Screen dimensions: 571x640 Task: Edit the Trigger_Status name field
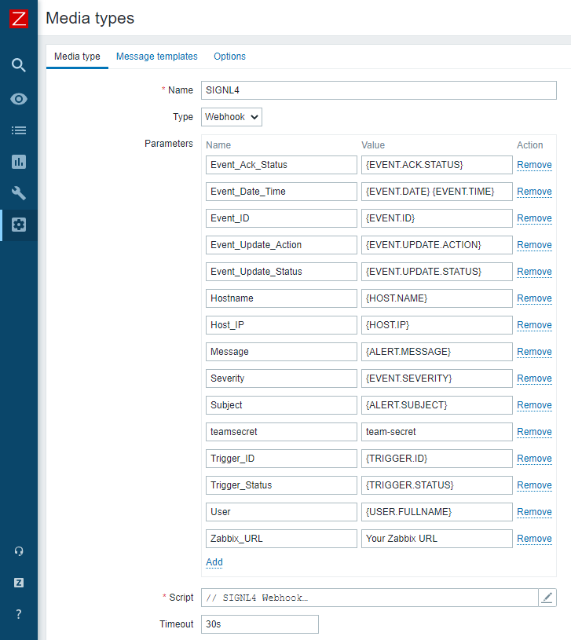[x=281, y=485]
